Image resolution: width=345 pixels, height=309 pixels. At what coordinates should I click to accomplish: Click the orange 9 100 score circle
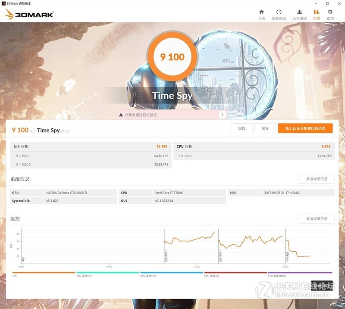pyautogui.click(x=172, y=57)
